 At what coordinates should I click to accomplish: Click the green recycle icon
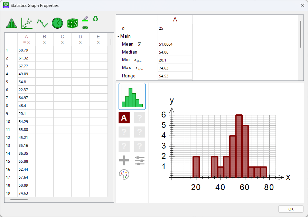(95, 19)
